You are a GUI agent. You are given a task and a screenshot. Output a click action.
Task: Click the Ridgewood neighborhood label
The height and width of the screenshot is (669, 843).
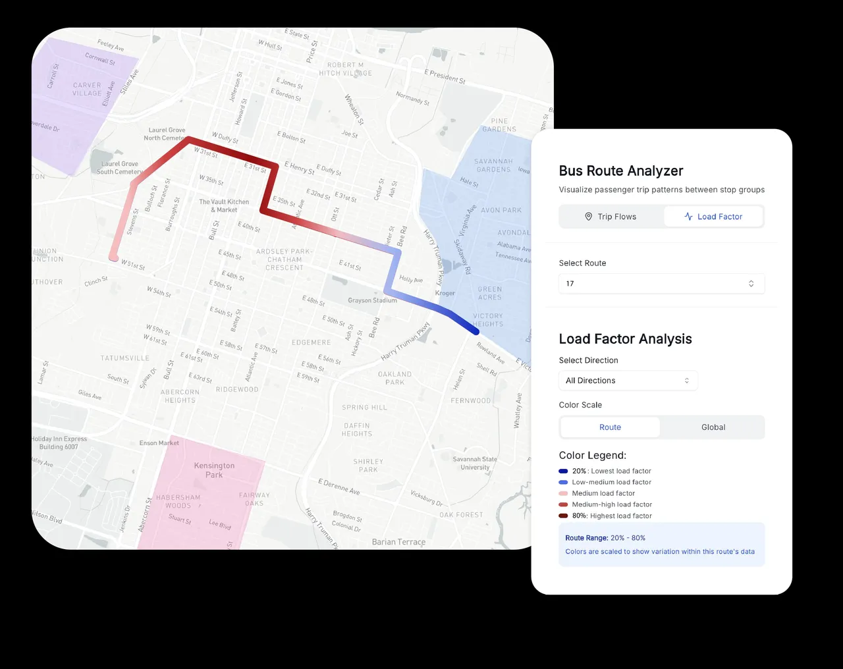237,389
